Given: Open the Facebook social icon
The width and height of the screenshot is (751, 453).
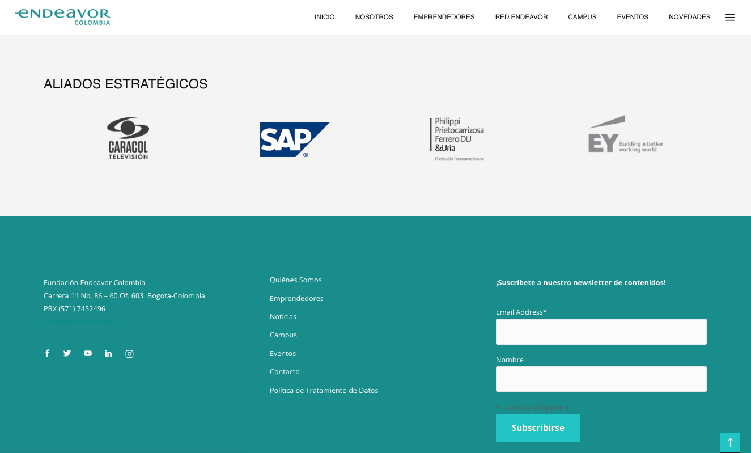Looking at the screenshot, I should point(48,353).
